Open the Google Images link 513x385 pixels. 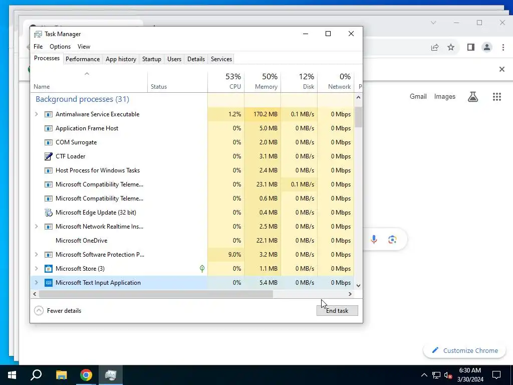(445, 97)
